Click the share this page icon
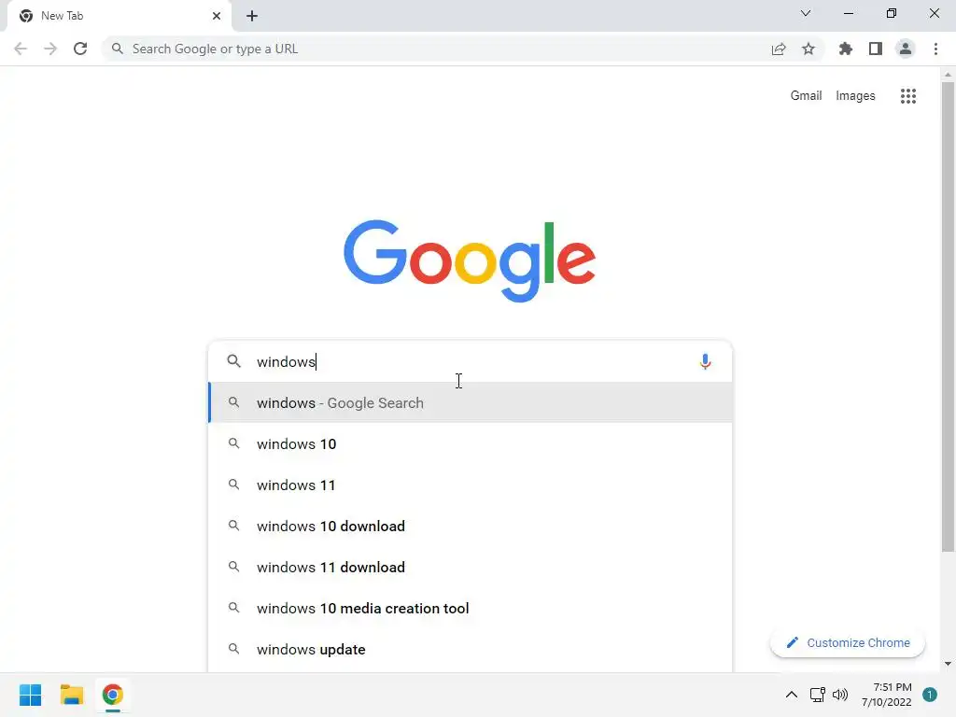This screenshot has width=956, height=717. (779, 49)
